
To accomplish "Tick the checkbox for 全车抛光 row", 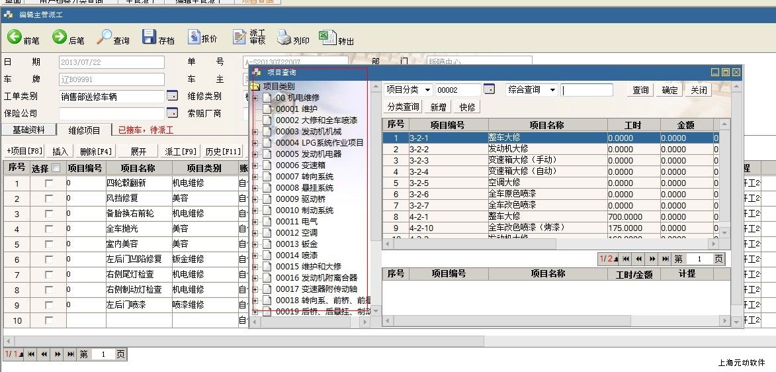I will [49, 228].
